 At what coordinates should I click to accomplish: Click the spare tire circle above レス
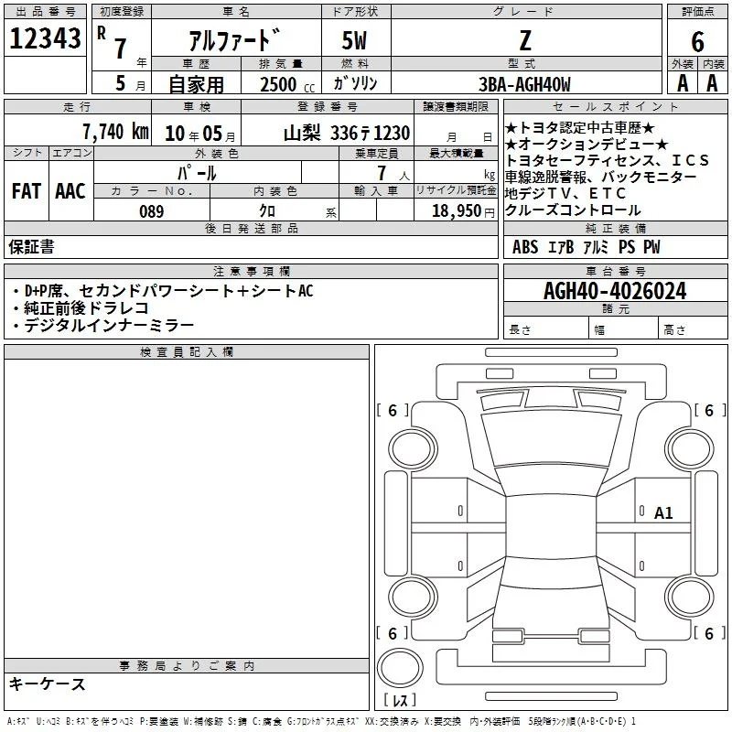[x=400, y=668]
